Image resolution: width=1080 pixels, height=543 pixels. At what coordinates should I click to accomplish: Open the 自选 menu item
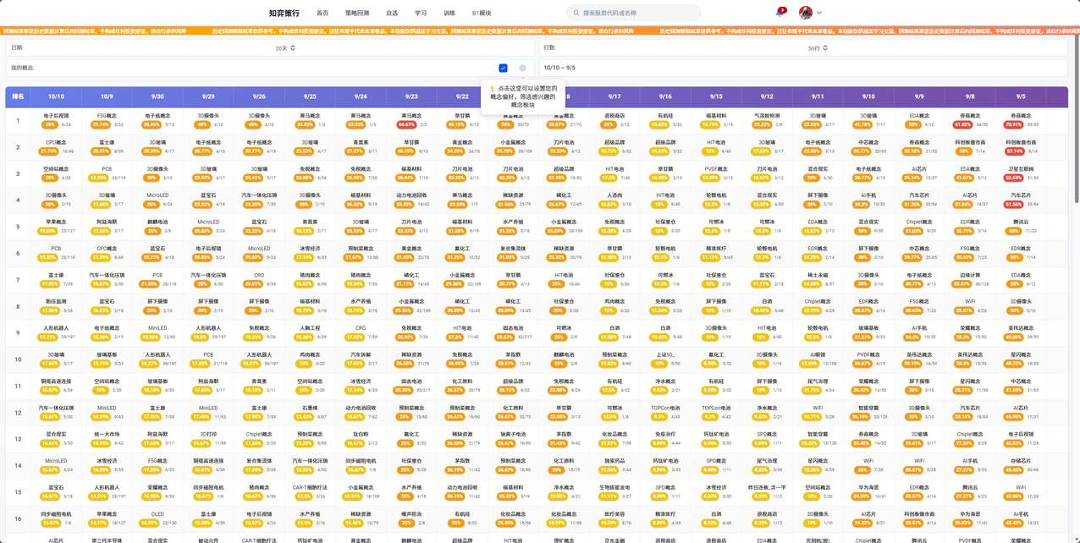click(392, 14)
